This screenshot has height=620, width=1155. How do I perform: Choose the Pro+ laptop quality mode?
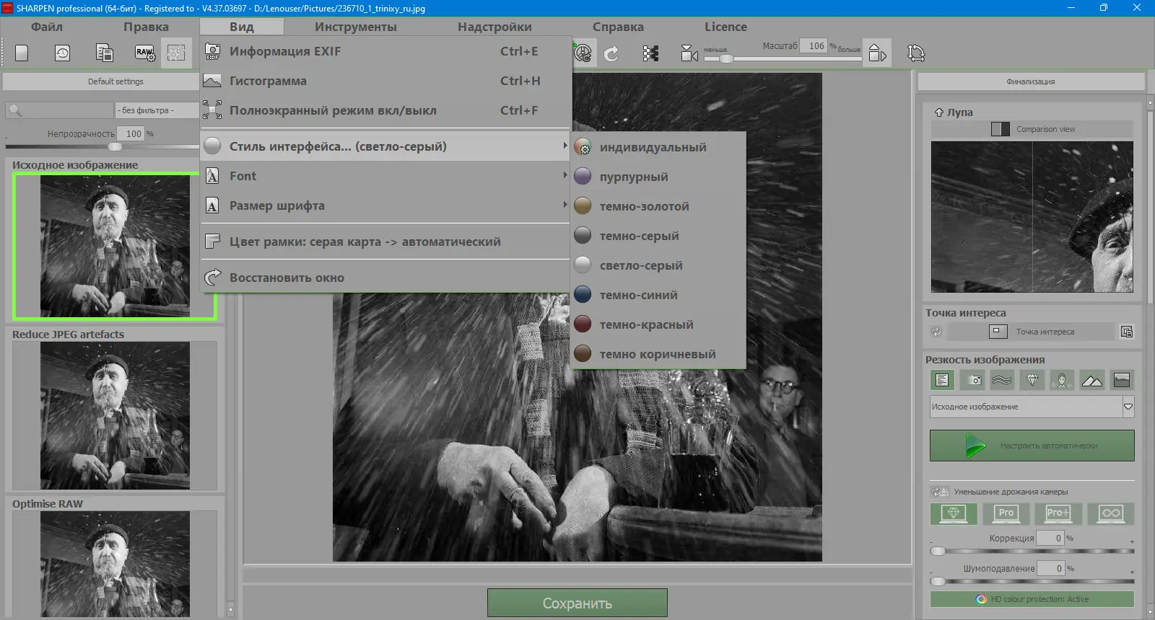(1058, 513)
